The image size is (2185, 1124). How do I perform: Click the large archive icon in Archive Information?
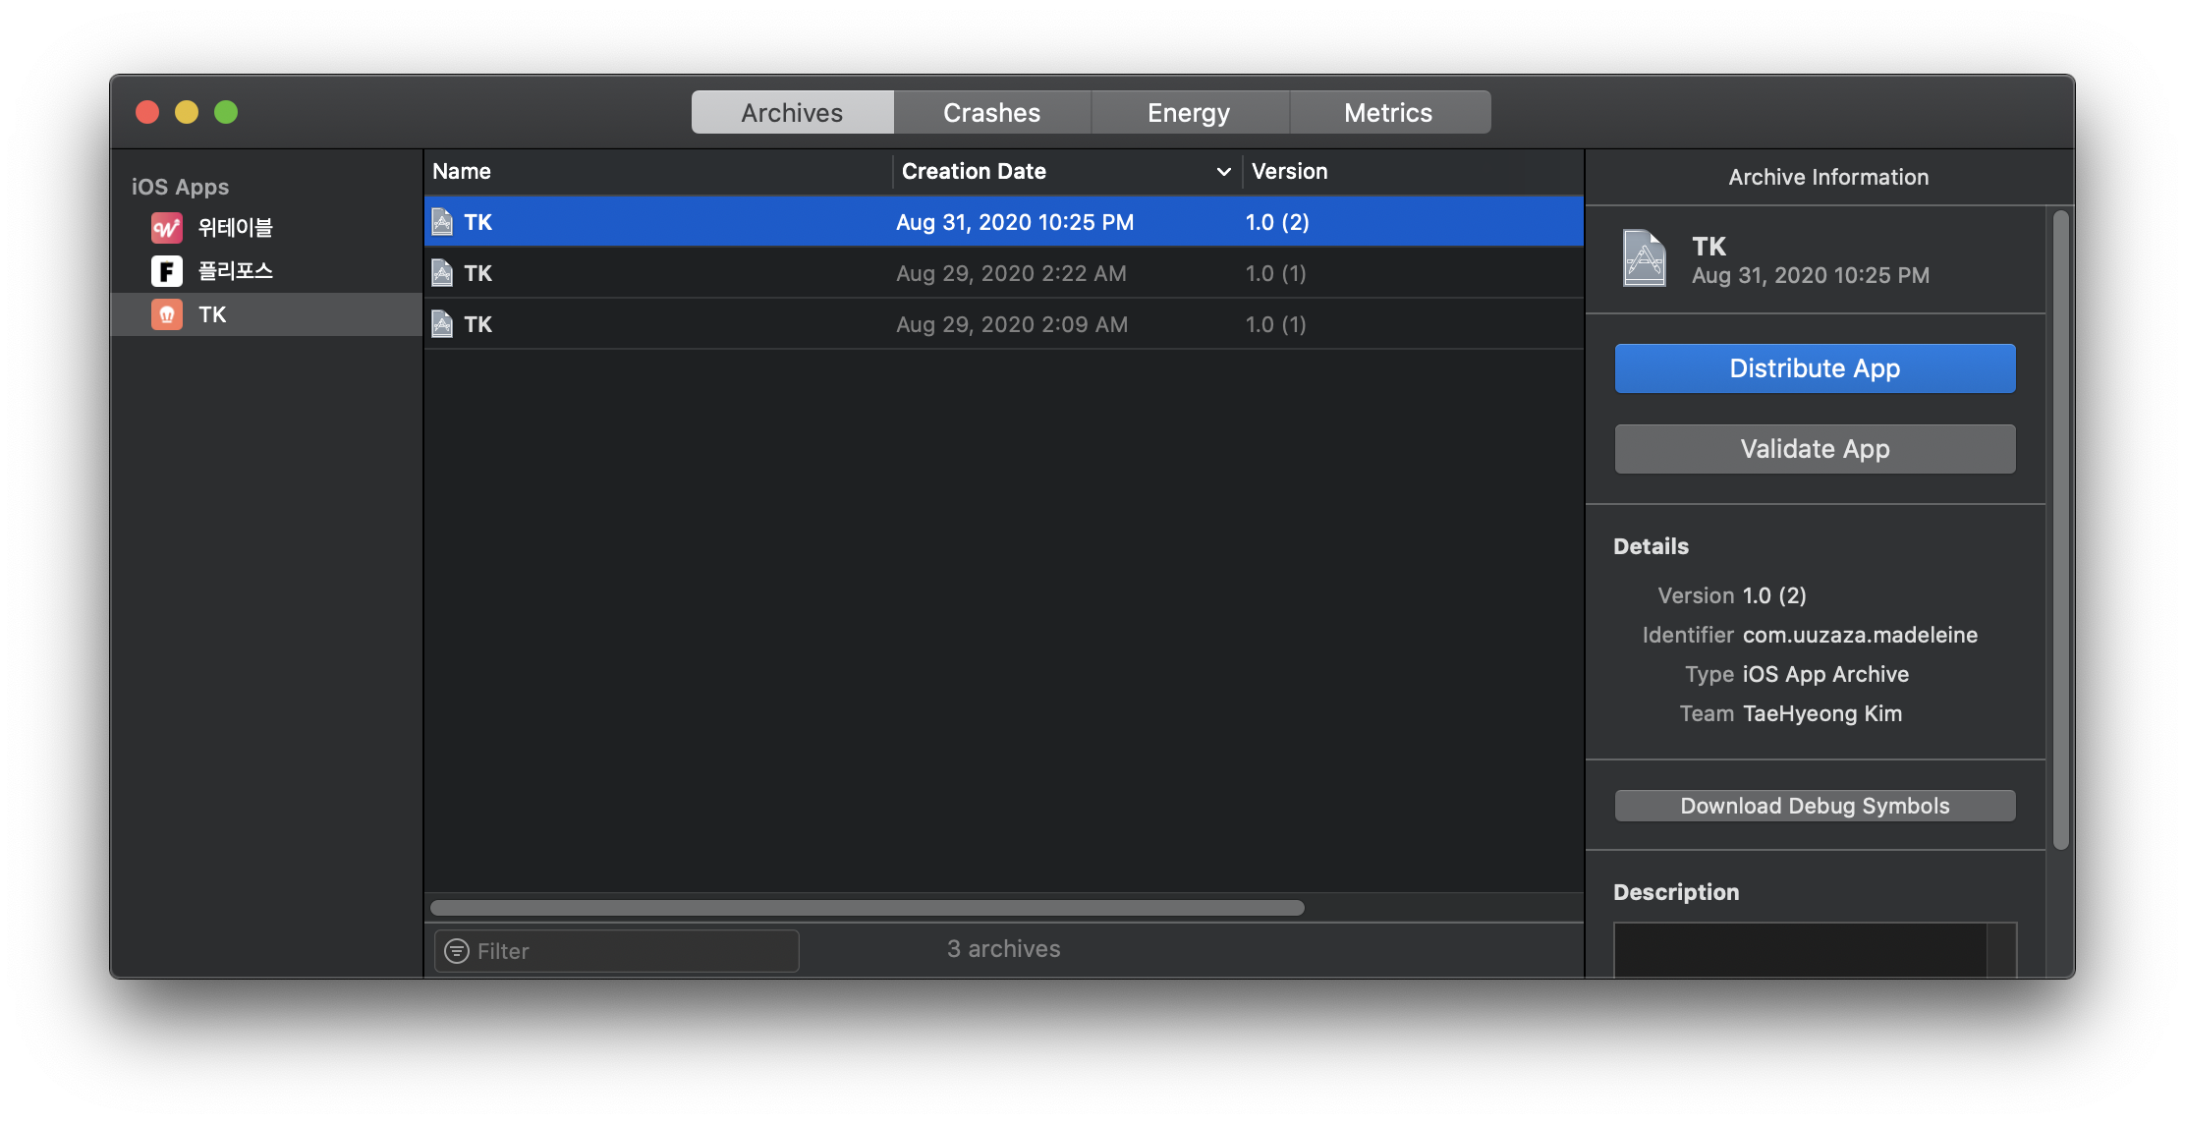point(1644,258)
